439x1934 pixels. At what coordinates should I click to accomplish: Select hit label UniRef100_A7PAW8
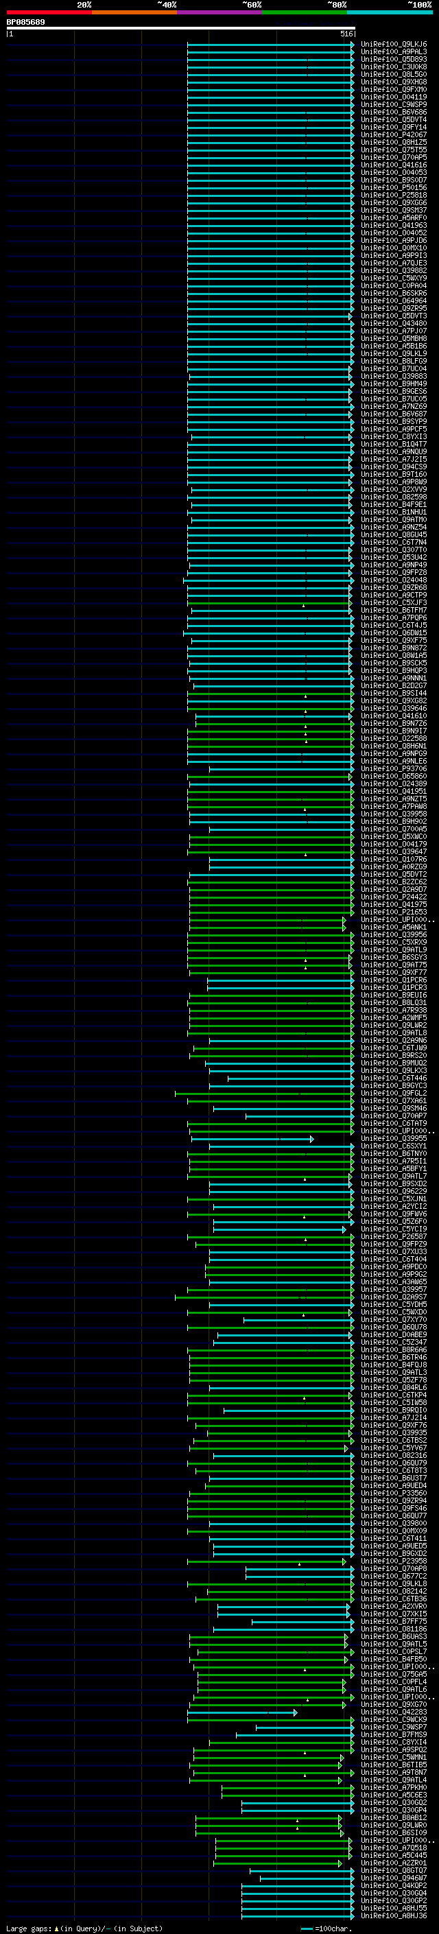click(x=394, y=806)
